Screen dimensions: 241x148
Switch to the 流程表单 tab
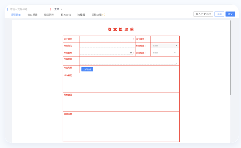[15, 15]
